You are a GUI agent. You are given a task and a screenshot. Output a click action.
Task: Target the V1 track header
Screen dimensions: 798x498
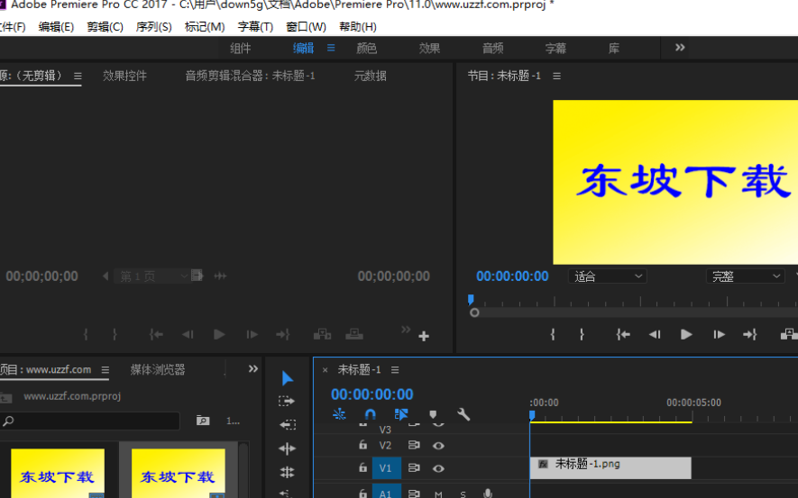click(386, 468)
